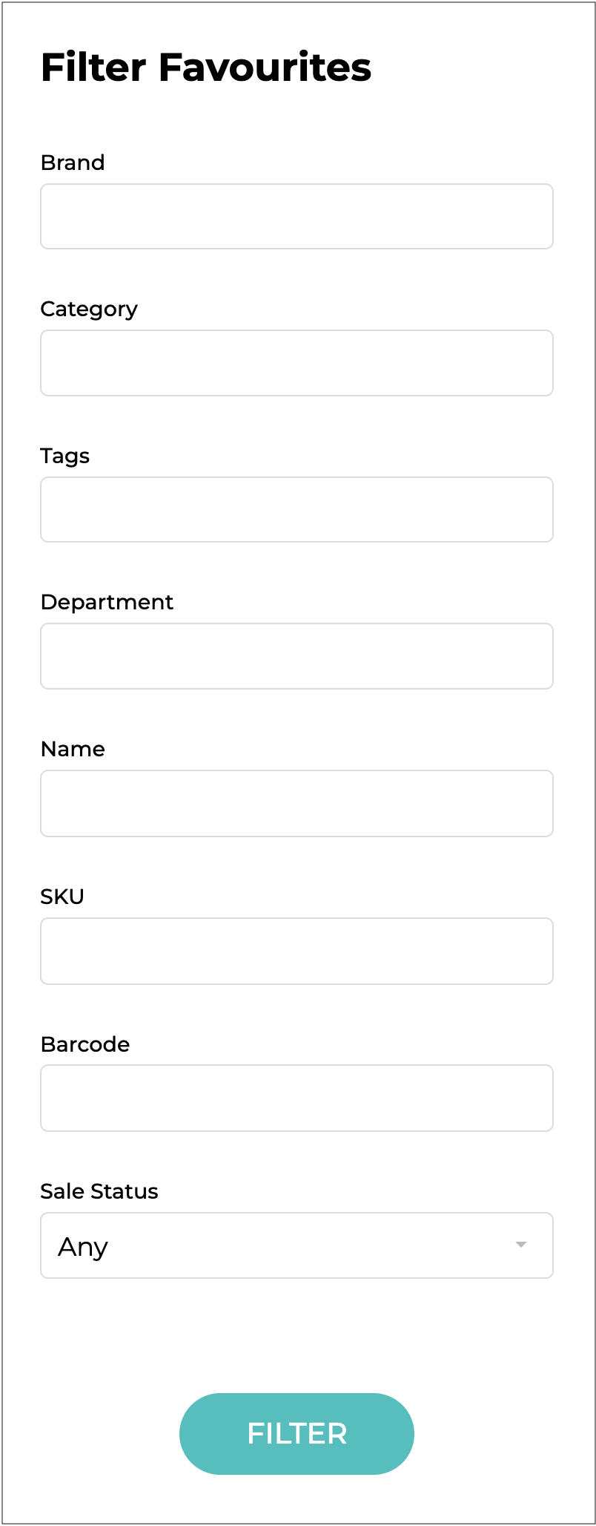
Task: Focus the Barcode input field
Action: point(297,1098)
